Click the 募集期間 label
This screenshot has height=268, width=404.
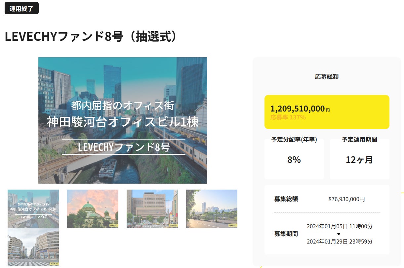pos(286,234)
